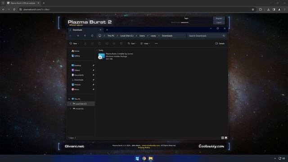Screen dimensions: 288x162
Task: Open a new browser tab
Action: pyautogui.click(x=44, y=3)
